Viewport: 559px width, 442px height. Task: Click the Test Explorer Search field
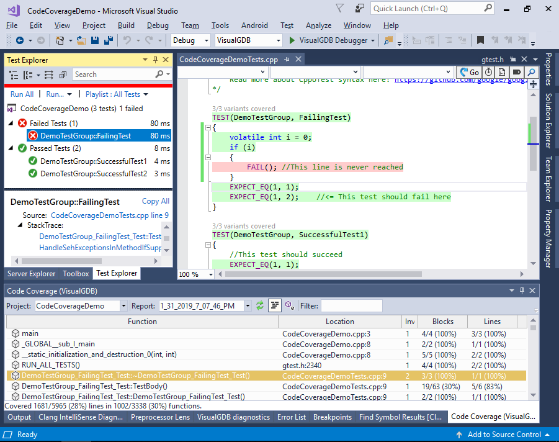tap(114, 74)
